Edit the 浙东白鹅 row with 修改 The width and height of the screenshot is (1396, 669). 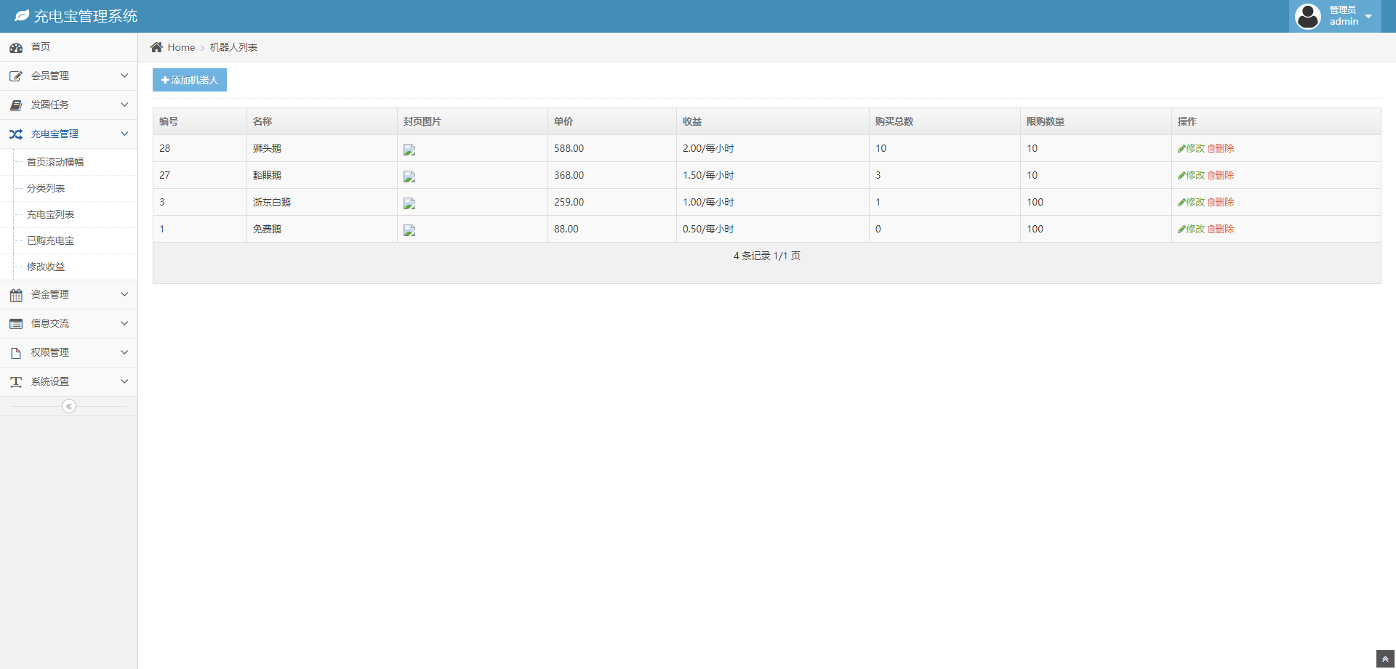coord(1191,202)
